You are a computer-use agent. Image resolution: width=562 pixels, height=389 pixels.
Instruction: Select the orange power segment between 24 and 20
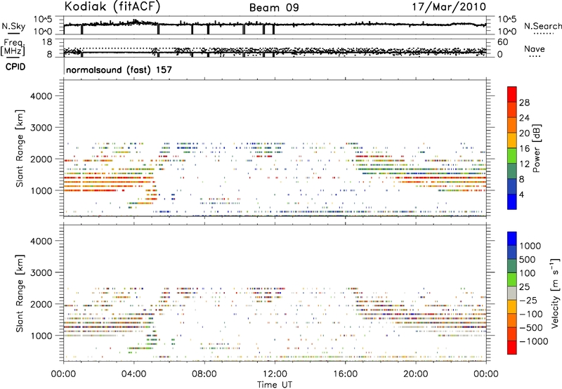512,126
